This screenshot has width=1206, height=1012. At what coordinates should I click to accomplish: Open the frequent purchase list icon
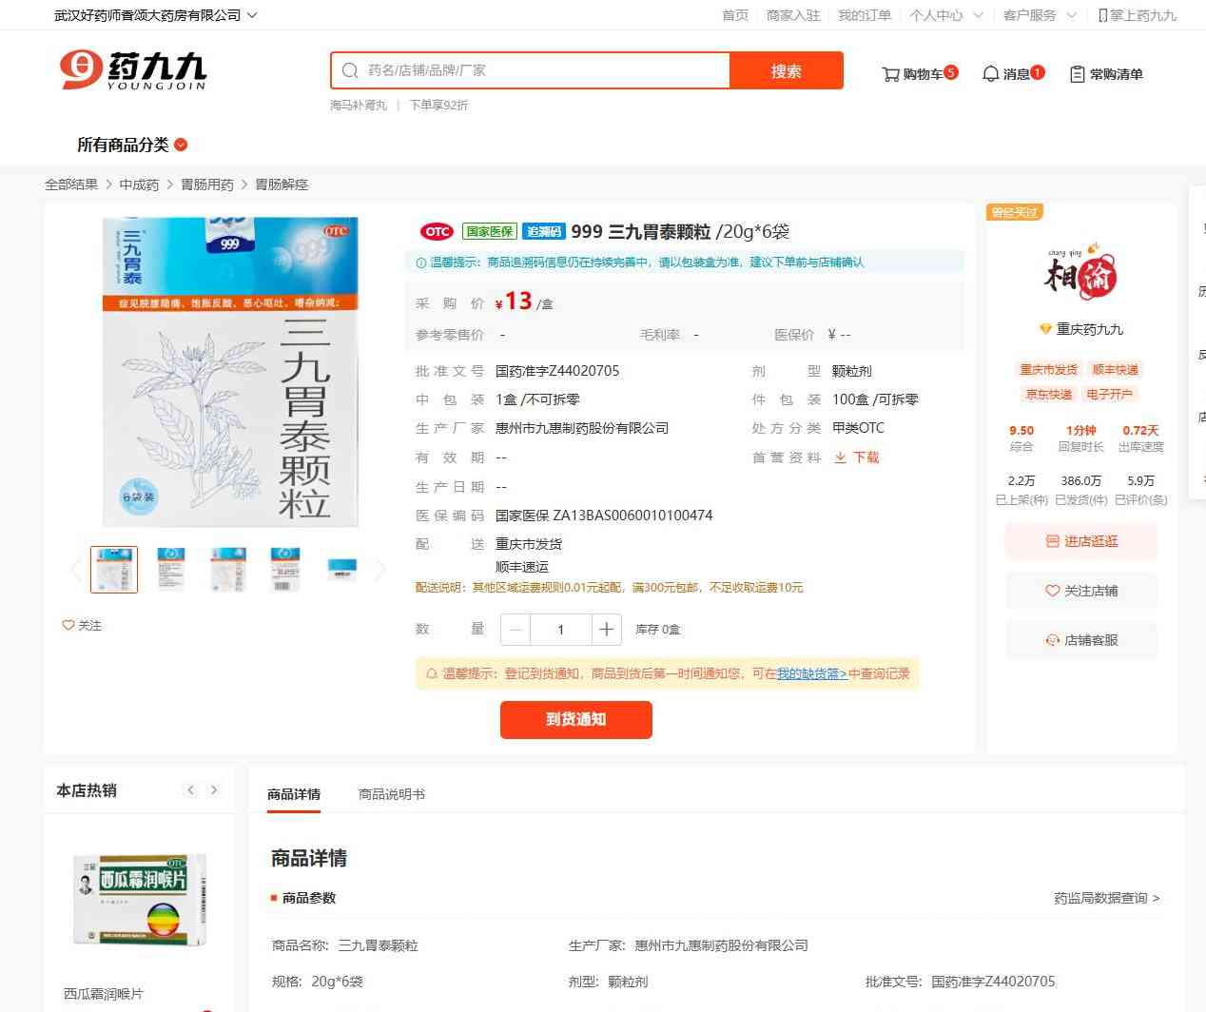point(1078,74)
